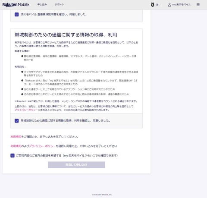
Task: Uncheck the 重要事項説明書 agreement checkbox
Action: [x=16, y=14]
